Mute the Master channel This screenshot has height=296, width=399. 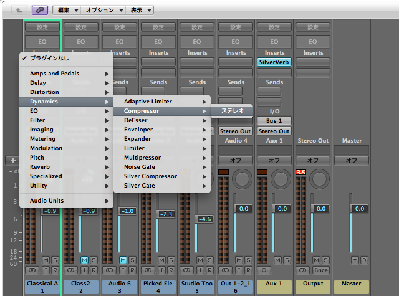pos(355,260)
